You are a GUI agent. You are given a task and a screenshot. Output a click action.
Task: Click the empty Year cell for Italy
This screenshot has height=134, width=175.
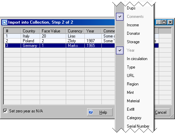(x=93, y=36)
